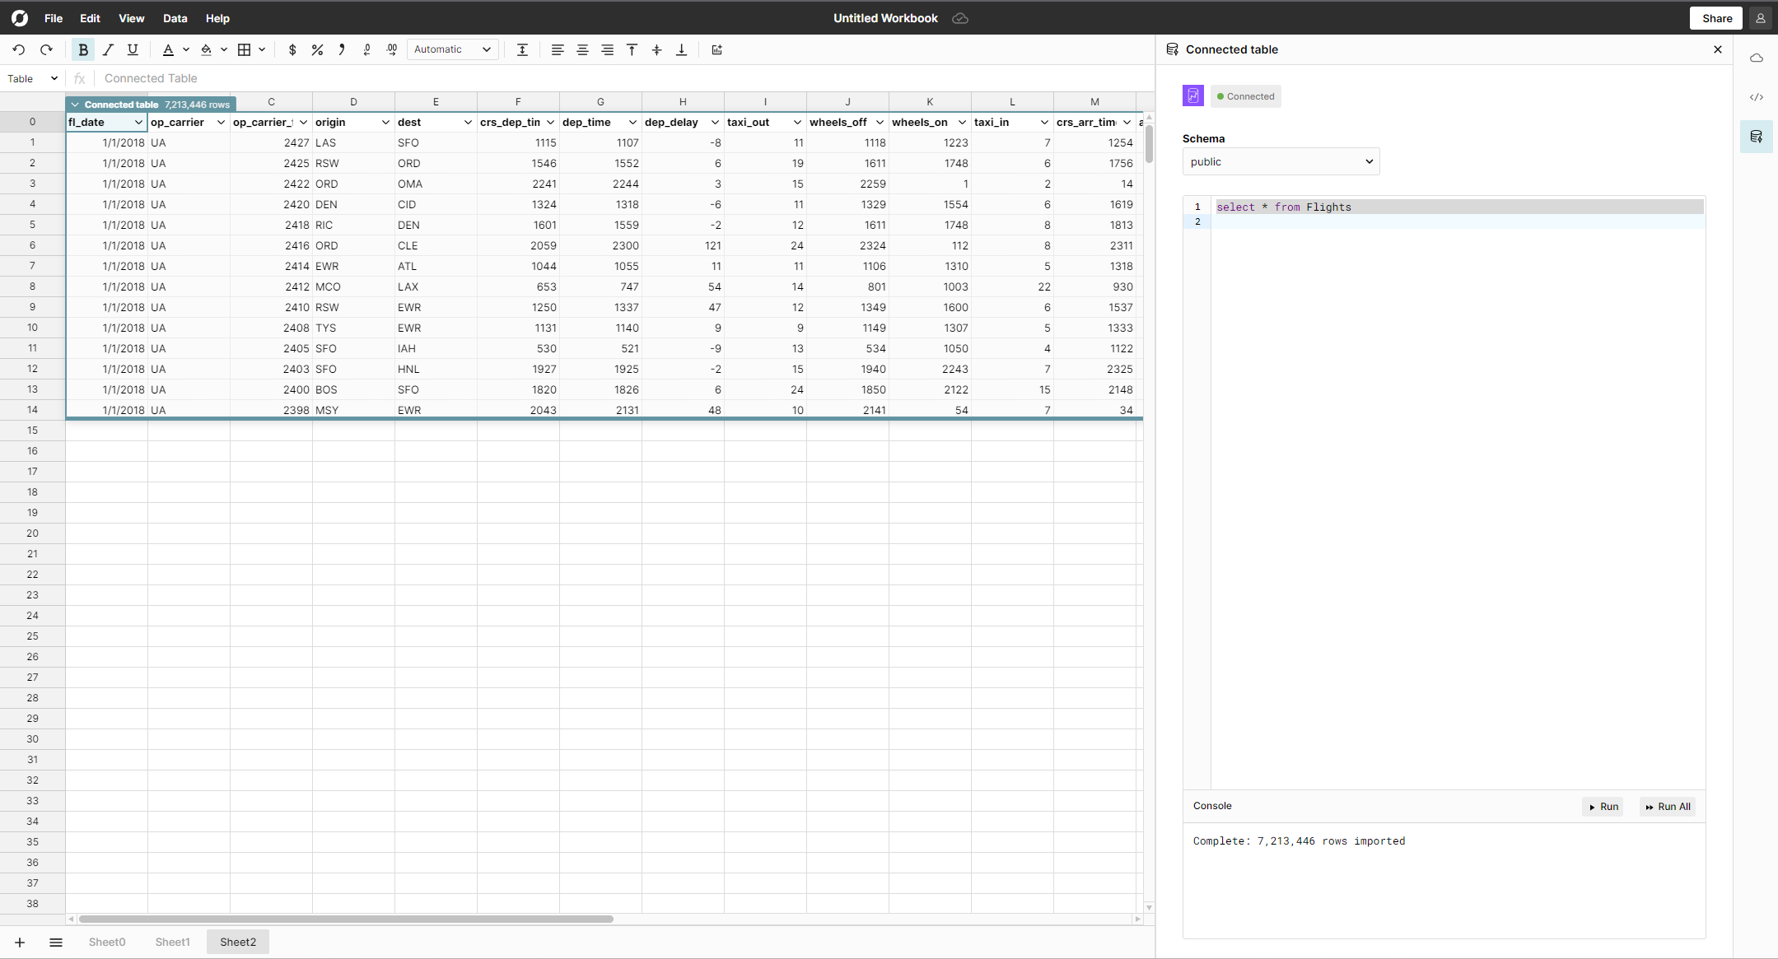
Task: Pick text color with underlined A
Action: point(168,49)
